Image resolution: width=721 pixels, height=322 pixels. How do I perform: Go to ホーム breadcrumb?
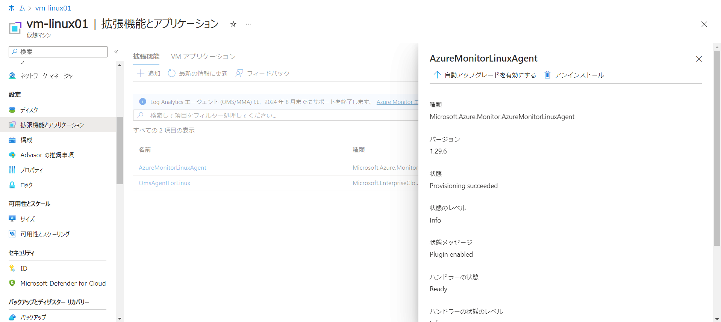click(17, 8)
